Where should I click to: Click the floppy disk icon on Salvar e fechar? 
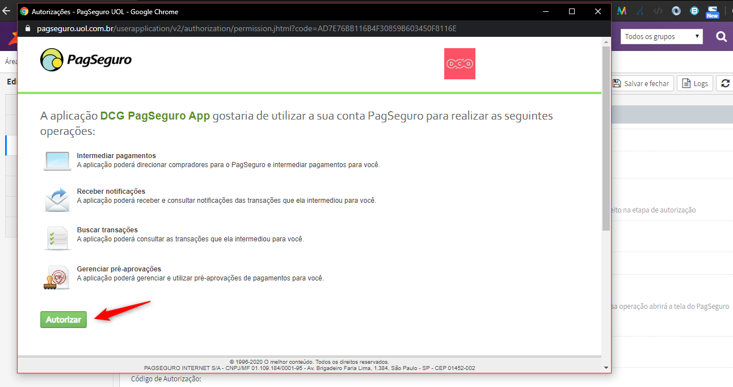[617, 83]
